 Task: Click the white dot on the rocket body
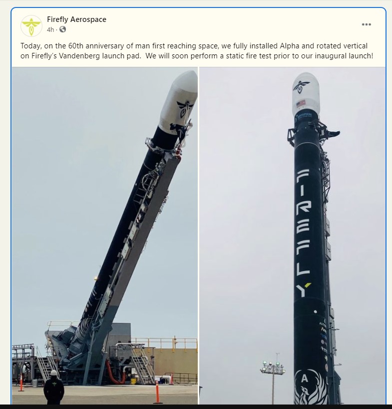315,312
